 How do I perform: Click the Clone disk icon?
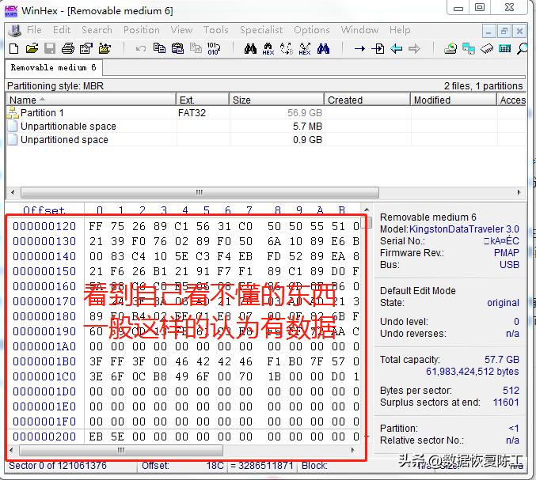click(469, 48)
